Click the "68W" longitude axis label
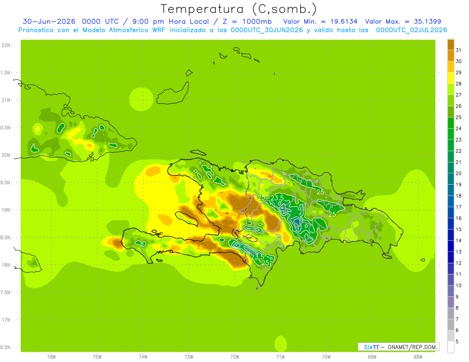The image size is (469, 362). (x=418, y=357)
